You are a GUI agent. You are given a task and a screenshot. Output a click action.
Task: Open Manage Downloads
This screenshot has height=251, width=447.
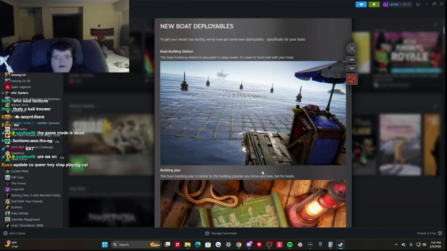coord(221,233)
